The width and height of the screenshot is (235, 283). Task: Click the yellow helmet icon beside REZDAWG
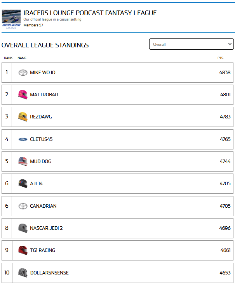[x=23, y=117]
